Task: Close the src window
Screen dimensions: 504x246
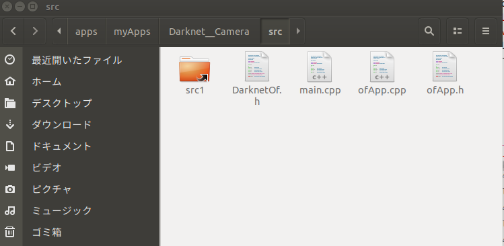Action: pos(7,7)
